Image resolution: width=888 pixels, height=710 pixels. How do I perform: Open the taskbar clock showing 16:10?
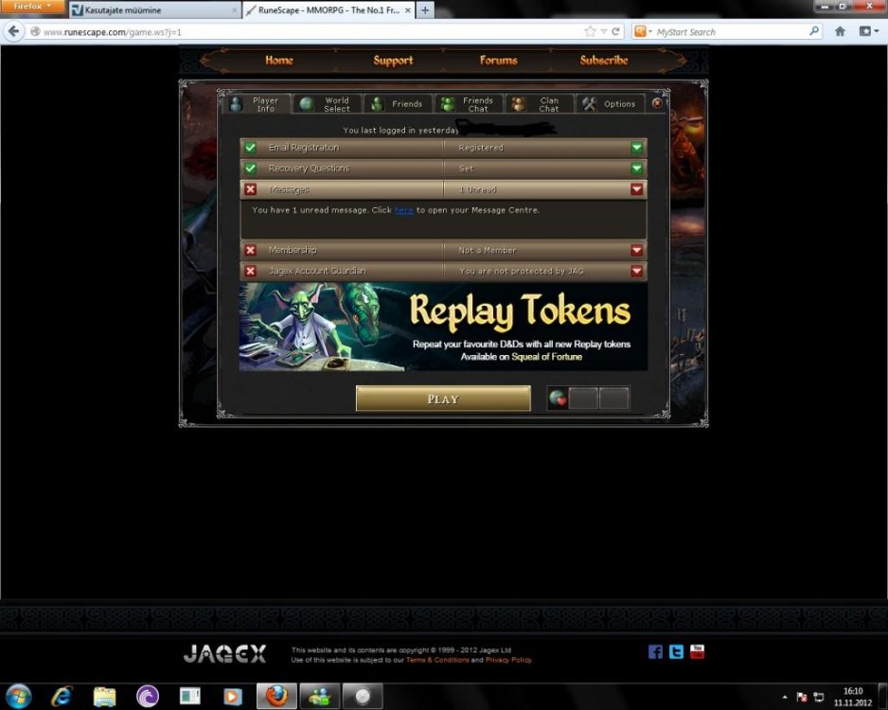coord(852,697)
